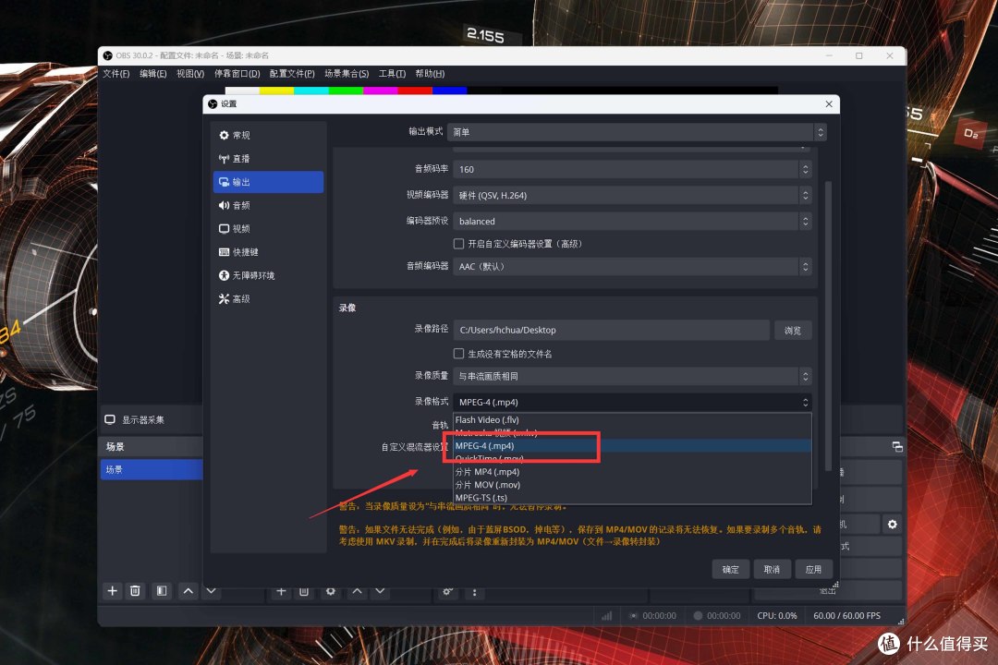Screen dimensions: 998x665
Task: Click the 浏览 browse button
Action: point(793,331)
